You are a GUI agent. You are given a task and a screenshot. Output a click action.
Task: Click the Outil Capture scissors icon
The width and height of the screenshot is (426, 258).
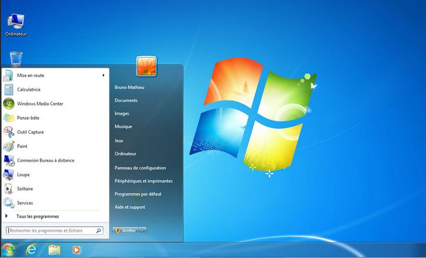tap(9, 132)
